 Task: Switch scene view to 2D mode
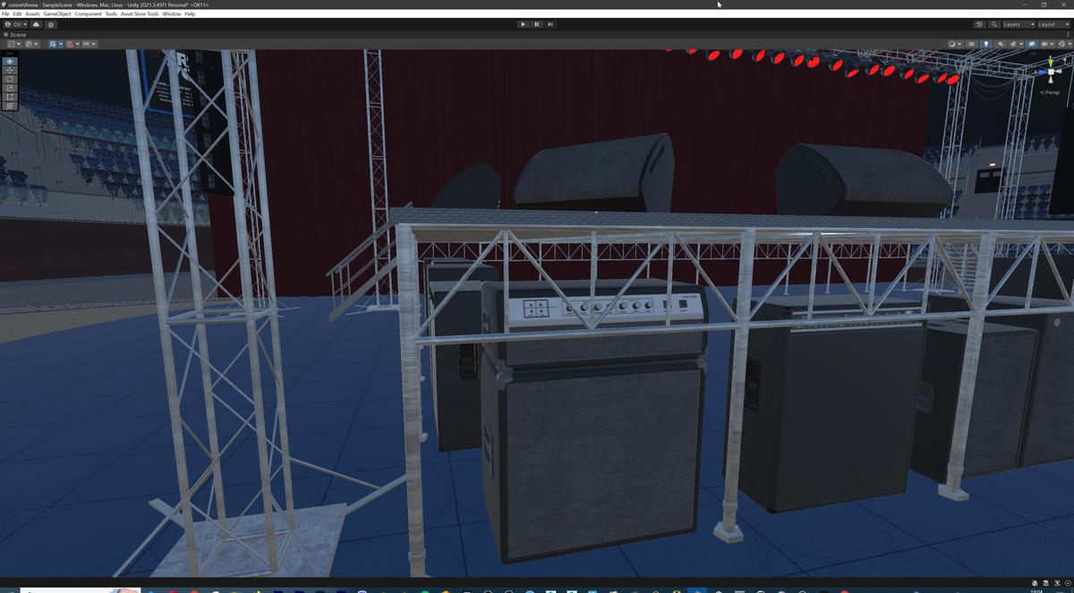click(971, 43)
